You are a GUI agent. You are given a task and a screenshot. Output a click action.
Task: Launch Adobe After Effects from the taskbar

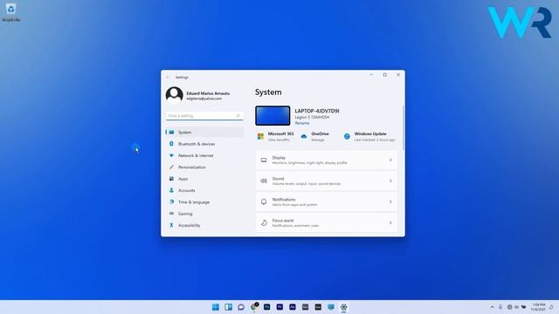293,307
